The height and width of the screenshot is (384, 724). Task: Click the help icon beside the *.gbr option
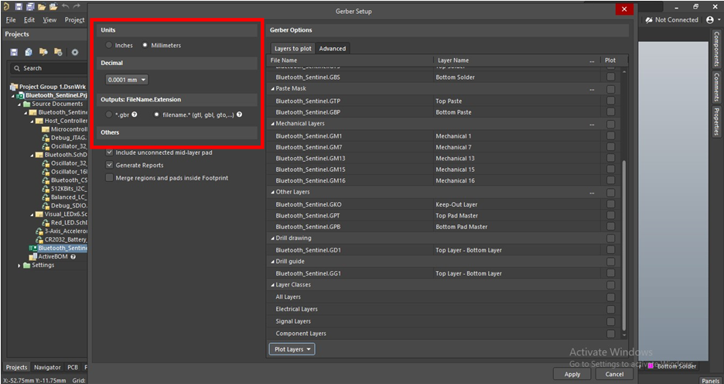(x=135, y=115)
